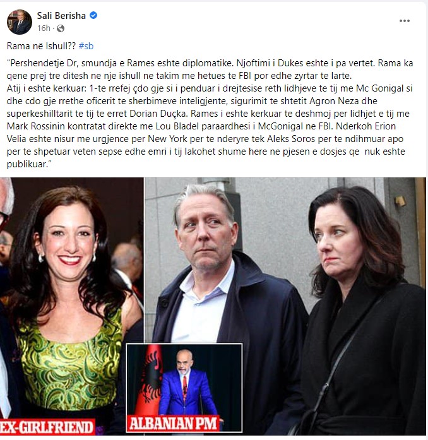Image resolution: width=428 pixels, height=440 pixels.
Task: Open Sali Berisha's profile picture
Action: pyautogui.click(x=20, y=22)
